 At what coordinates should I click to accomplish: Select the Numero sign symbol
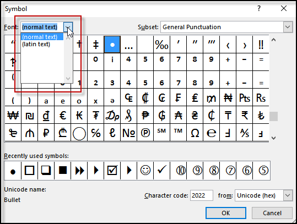pyautogui.click(x=128, y=133)
